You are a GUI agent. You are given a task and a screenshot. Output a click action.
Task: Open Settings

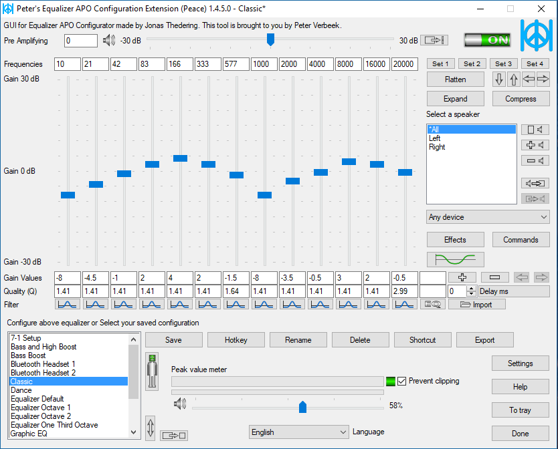pyautogui.click(x=521, y=363)
